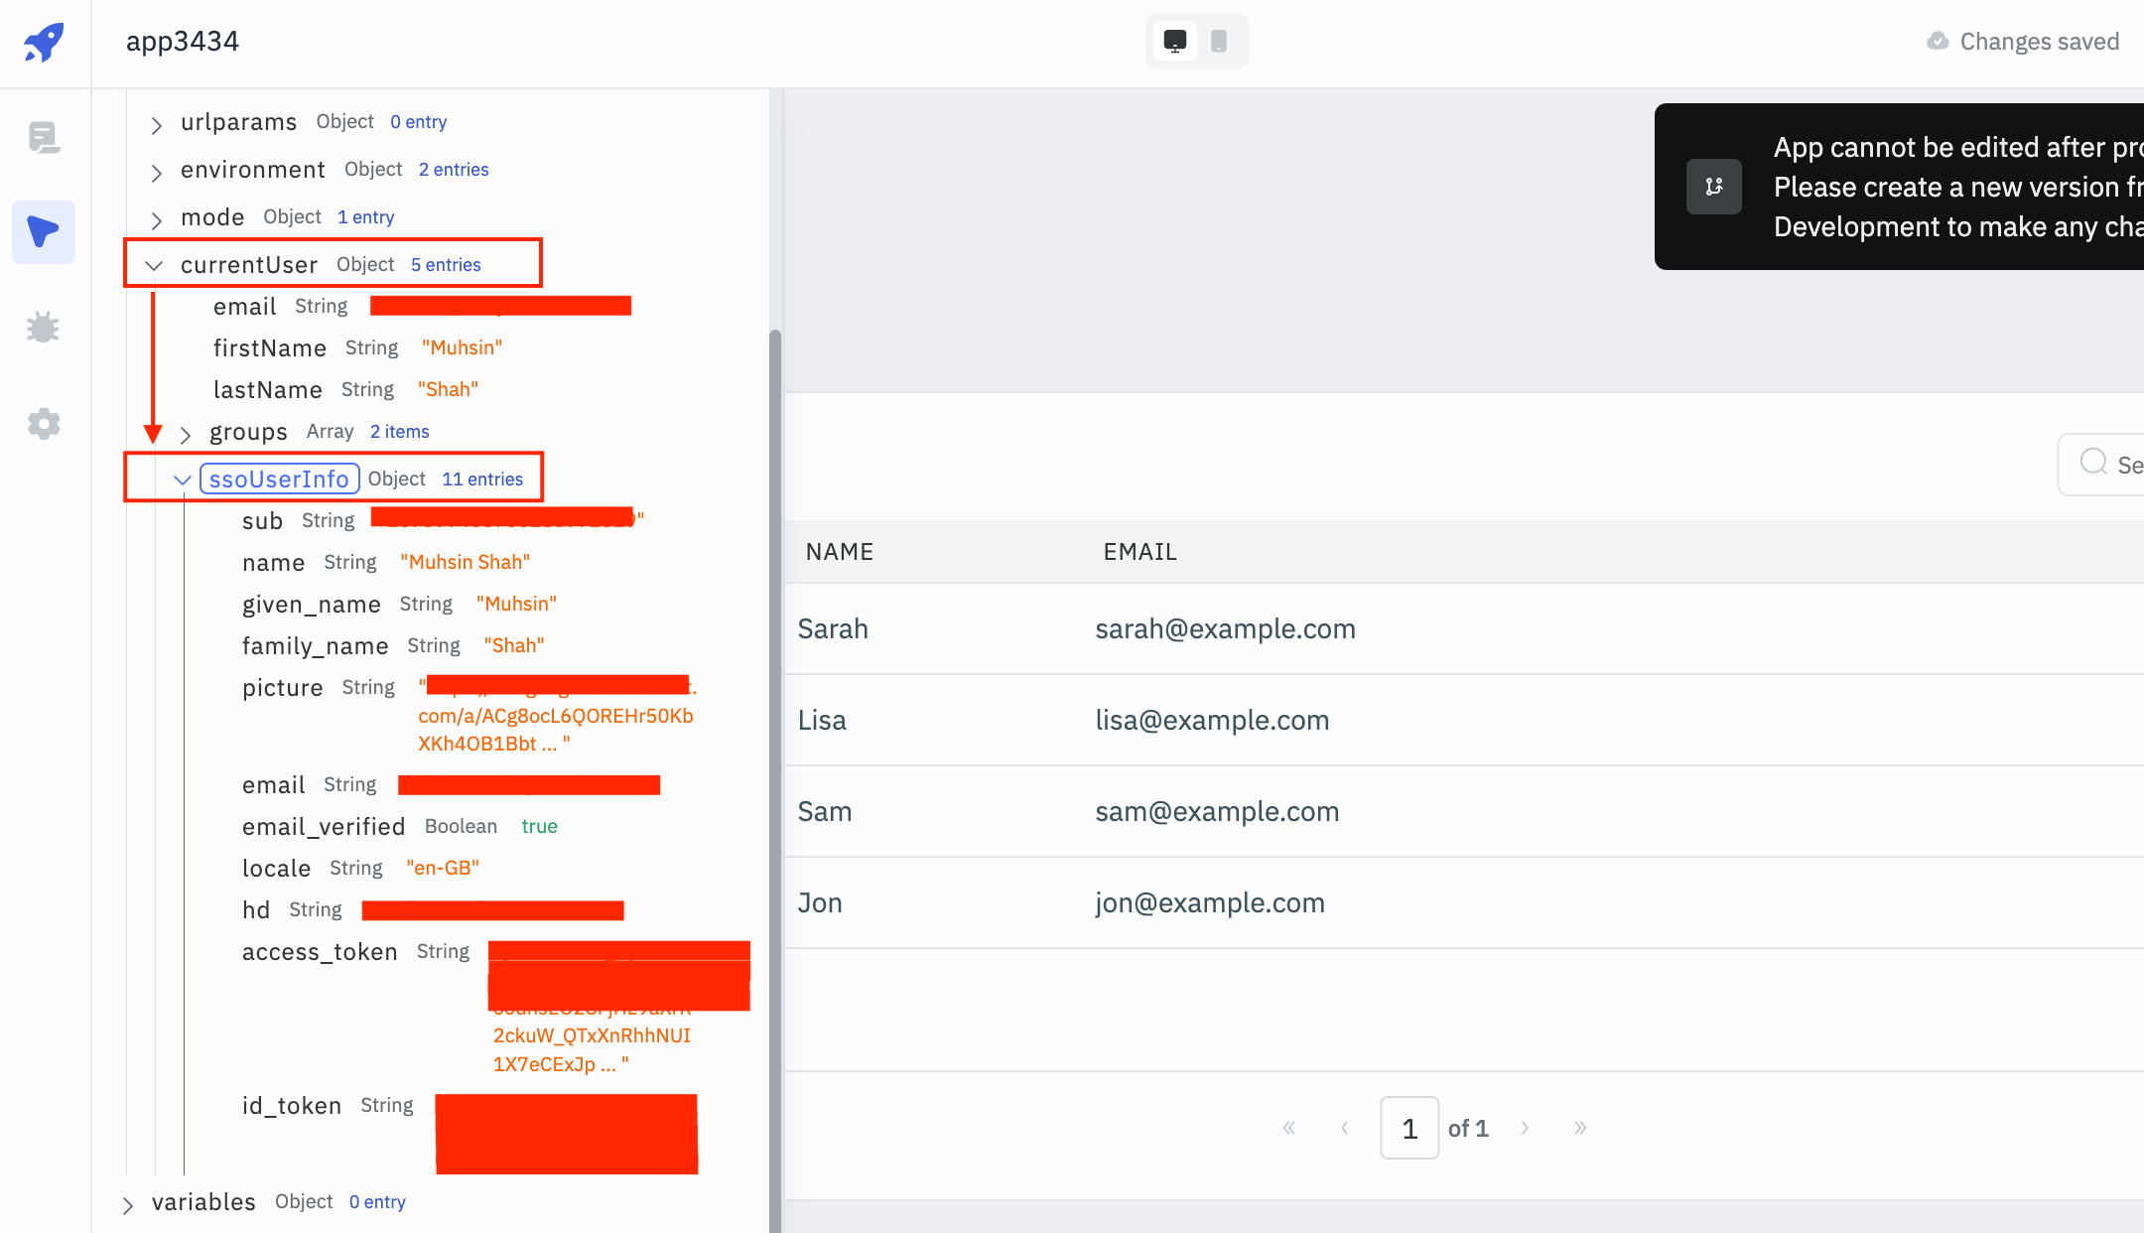The width and height of the screenshot is (2144, 1233).
Task: Go to next table page
Action: 1525,1128
